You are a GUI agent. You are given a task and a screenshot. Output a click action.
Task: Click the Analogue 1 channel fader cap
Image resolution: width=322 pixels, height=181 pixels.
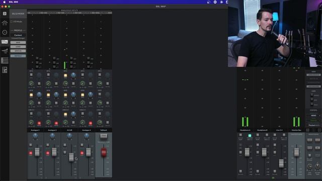click(37, 152)
